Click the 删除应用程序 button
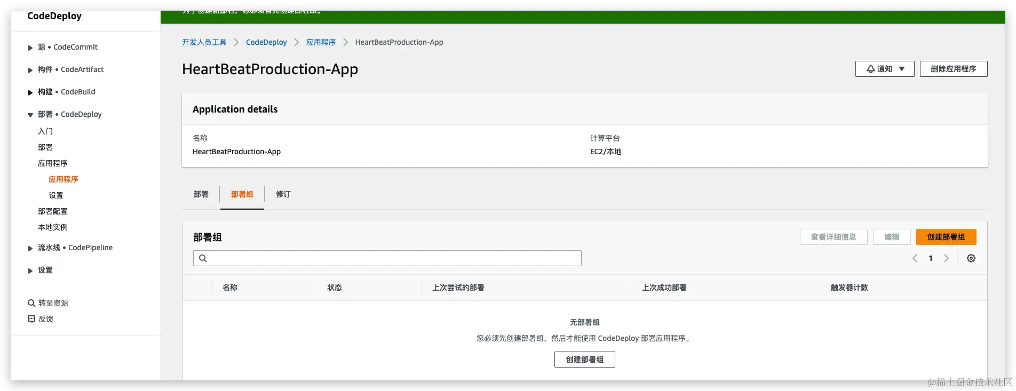This screenshot has width=1016, height=391. (x=954, y=69)
